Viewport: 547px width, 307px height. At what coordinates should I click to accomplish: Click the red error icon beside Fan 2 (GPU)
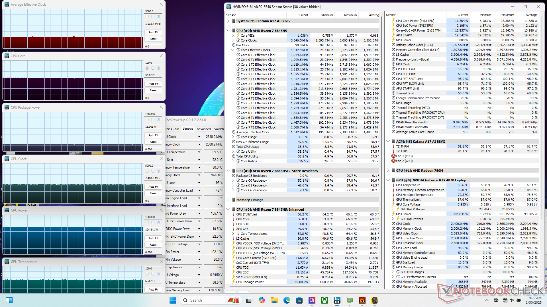(393, 161)
